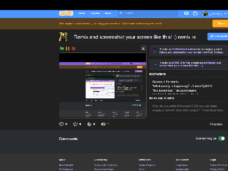Click the orange Share button
Image resolution: width=228 pixels, height=171 pixels.
(220, 23)
